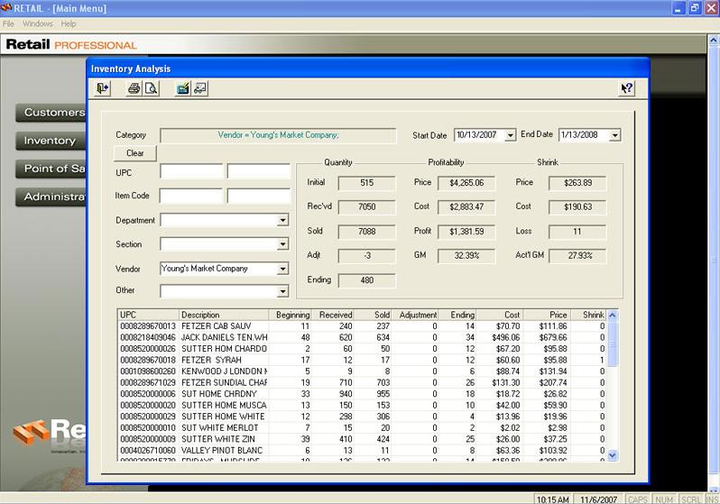Viewport: 720px width, 504px height.
Task: Click the Beginning column header
Action: (x=291, y=315)
